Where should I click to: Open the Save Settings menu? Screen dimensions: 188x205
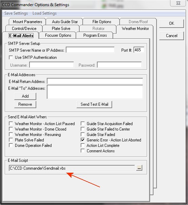[x=16, y=13]
